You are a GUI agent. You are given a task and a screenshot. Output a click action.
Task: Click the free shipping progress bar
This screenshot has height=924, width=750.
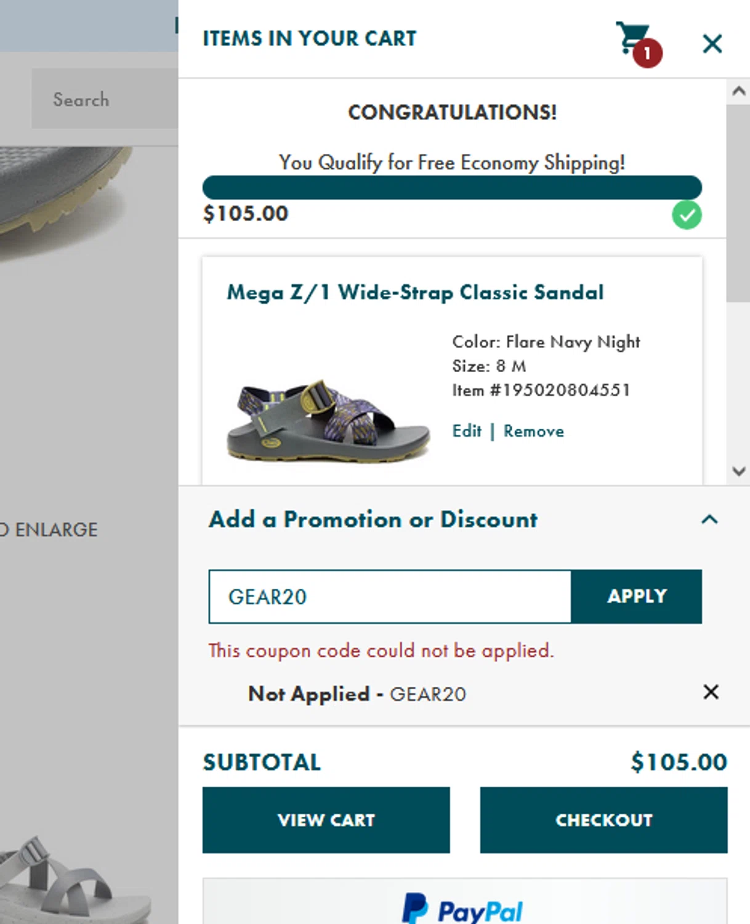[x=452, y=187]
